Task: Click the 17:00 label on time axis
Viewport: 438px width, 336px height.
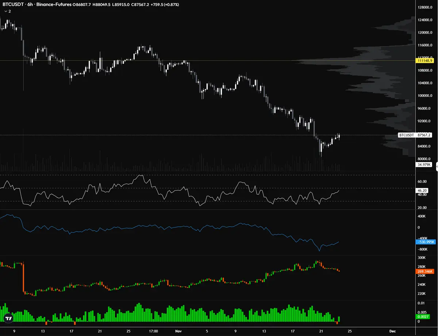Action: point(154,331)
